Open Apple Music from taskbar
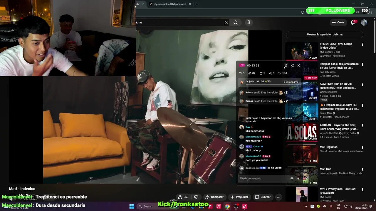This screenshot has width=376, height=211. coord(219,206)
